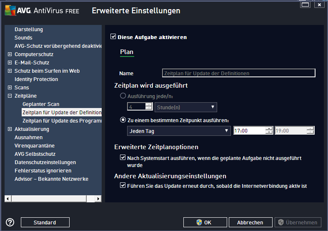Open 'Fehlerstatus ignorieren' settings

43,171
